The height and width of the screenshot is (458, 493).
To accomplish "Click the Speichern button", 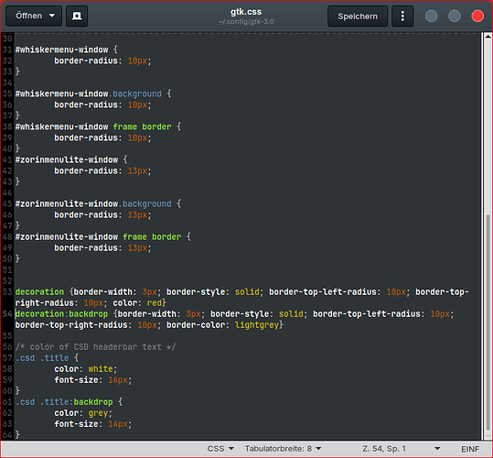I will (x=358, y=16).
